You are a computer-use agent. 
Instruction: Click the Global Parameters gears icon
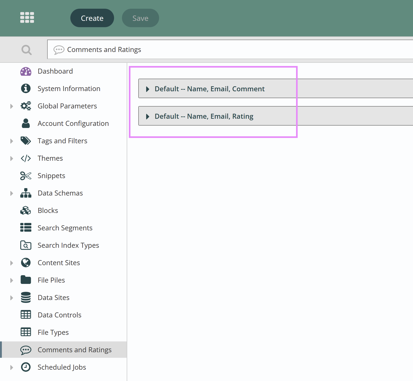pyautogui.click(x=26, y=106)
